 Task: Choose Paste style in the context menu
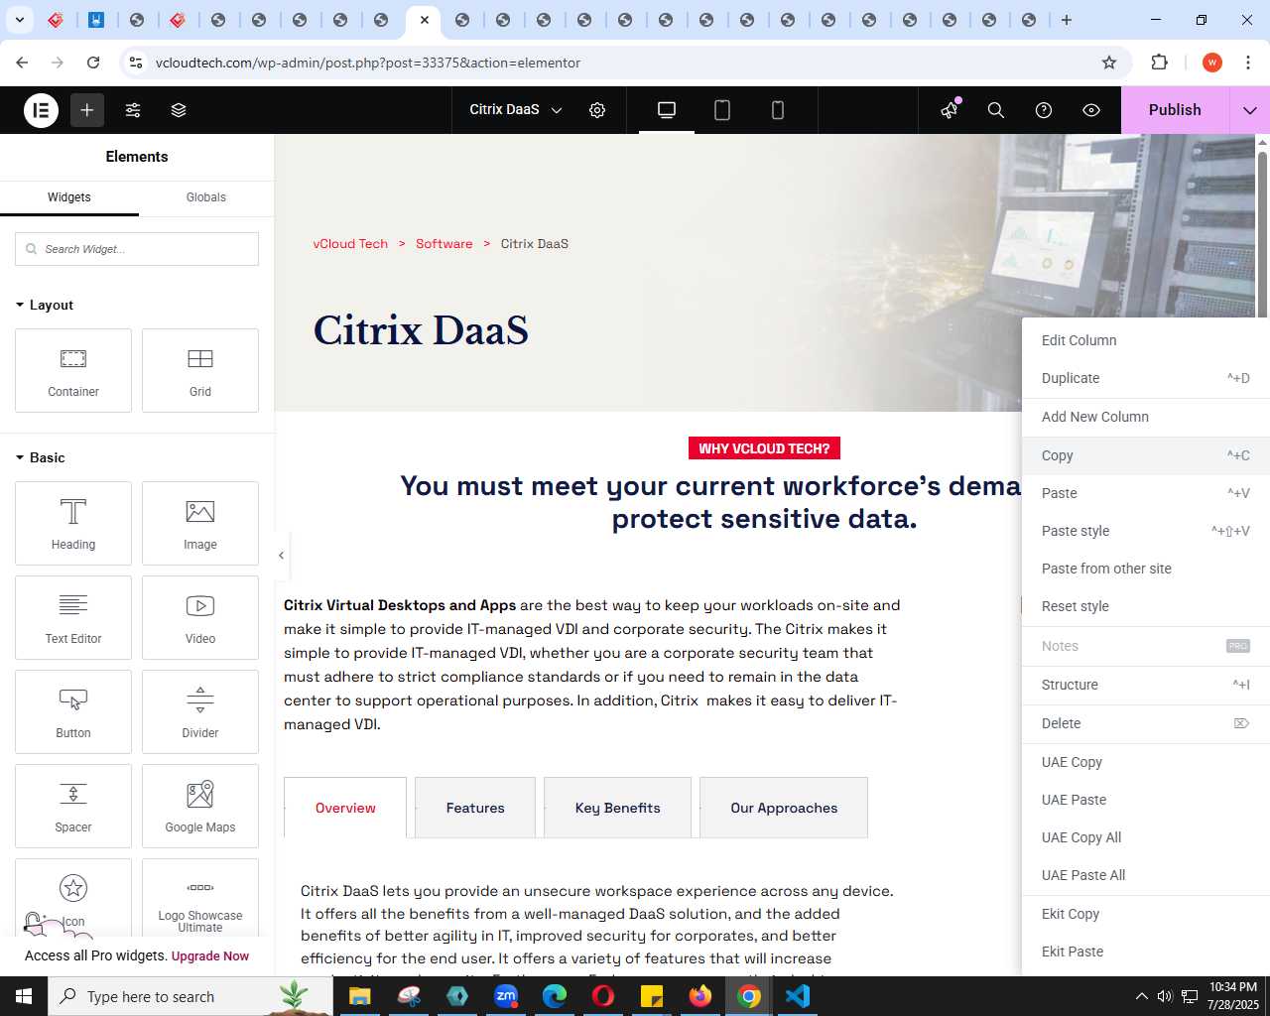pos(1146,531)
